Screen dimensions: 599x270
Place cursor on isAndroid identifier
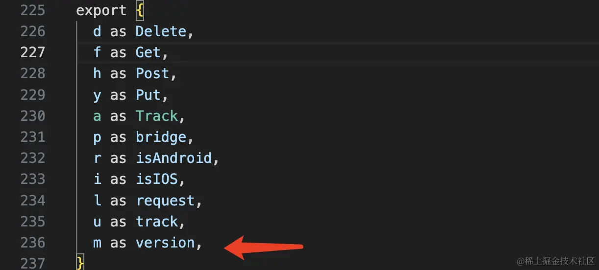click(x=174, y=158)
